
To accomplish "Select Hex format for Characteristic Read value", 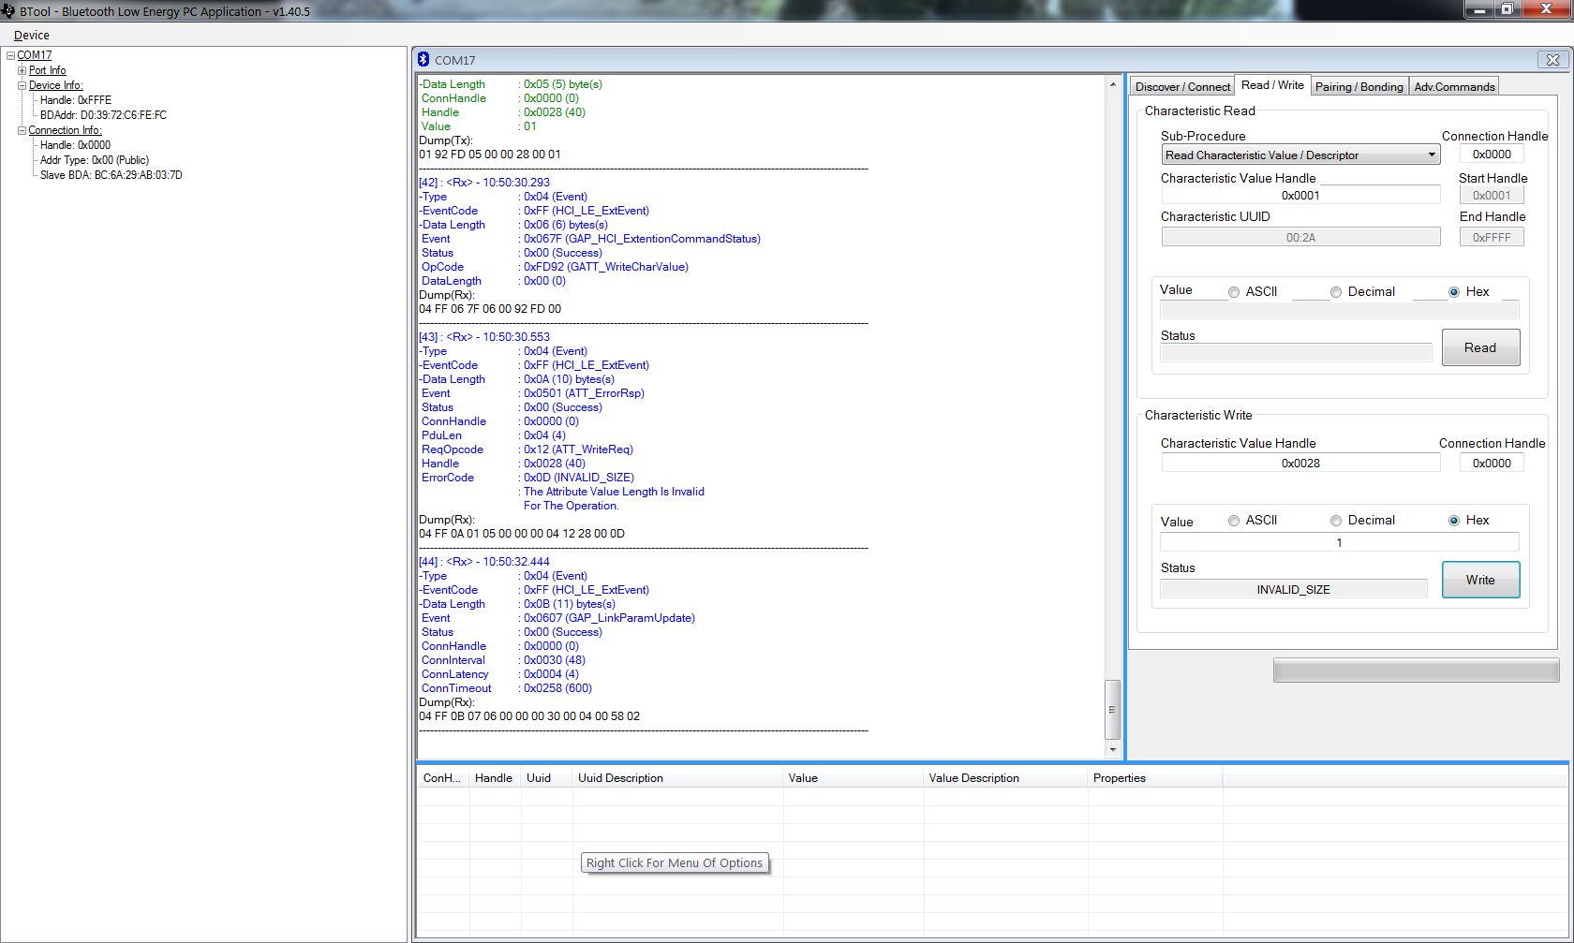I will coord(1454,292).
